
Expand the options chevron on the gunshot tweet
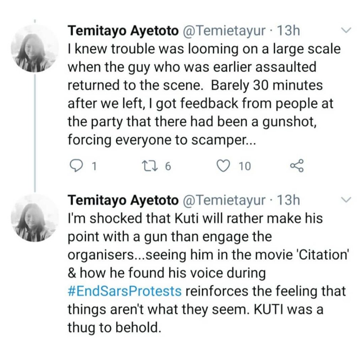coord(346,31)
